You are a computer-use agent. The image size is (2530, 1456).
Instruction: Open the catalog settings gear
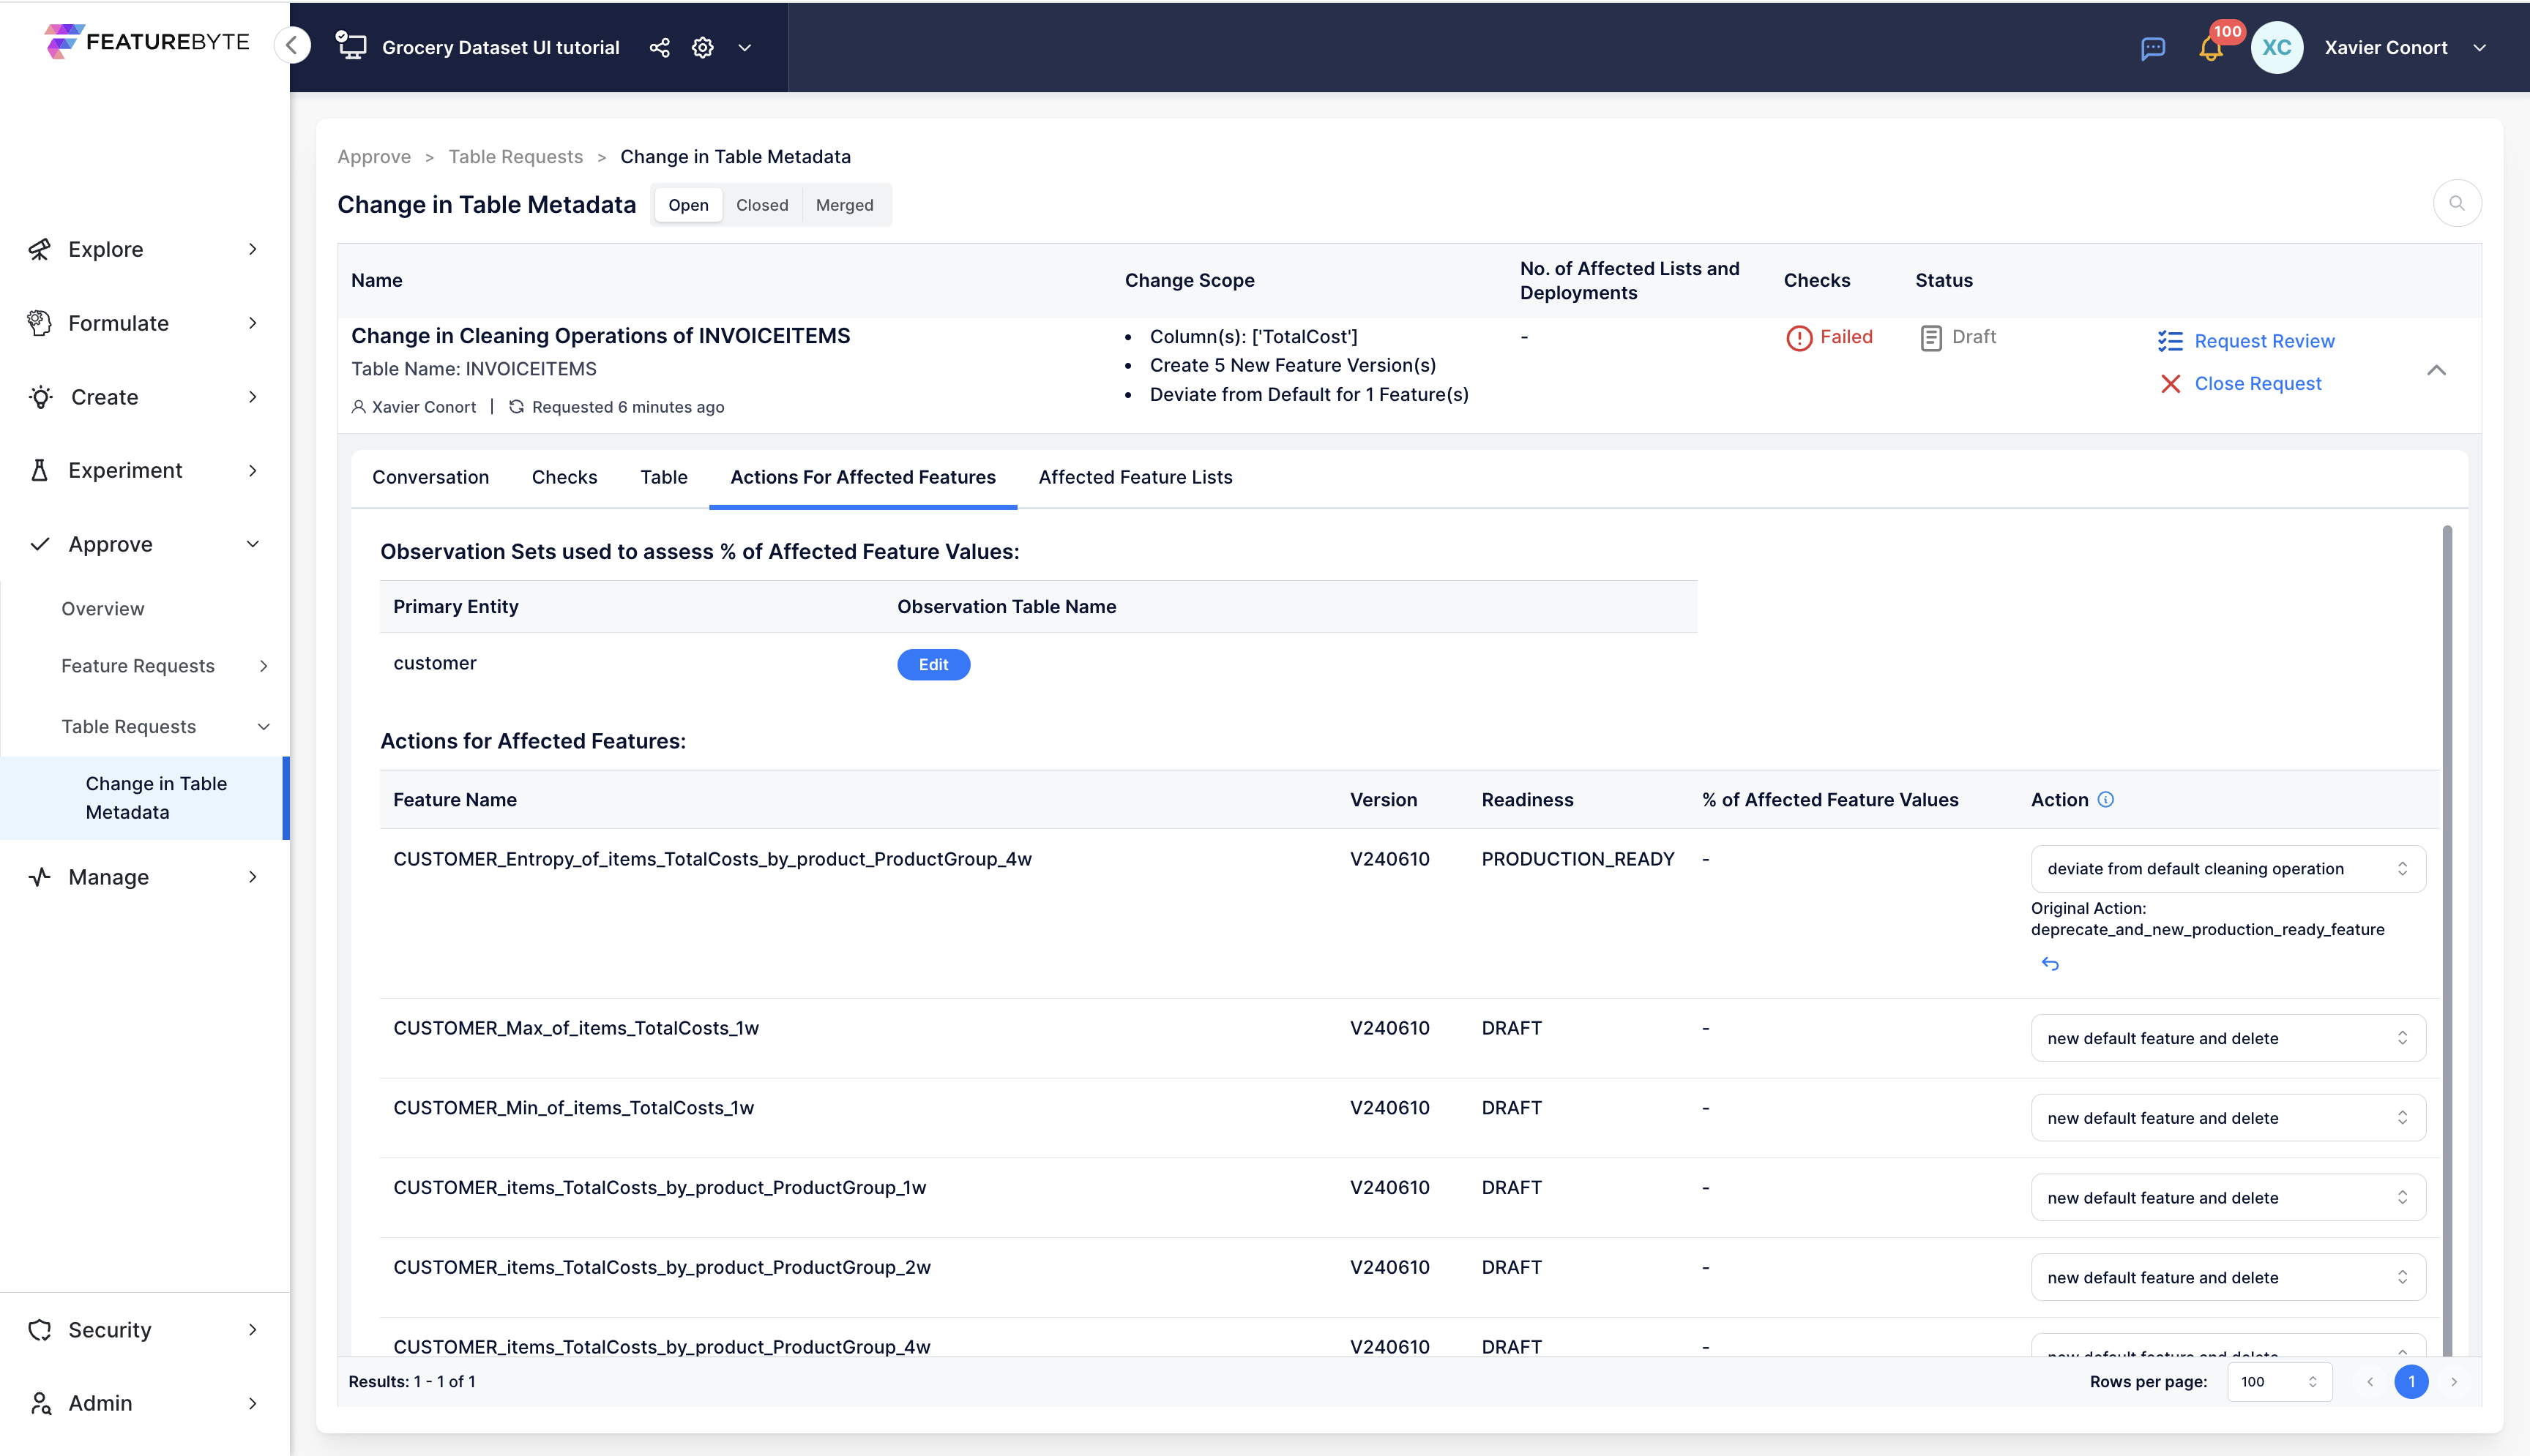(x=702, y=47)
